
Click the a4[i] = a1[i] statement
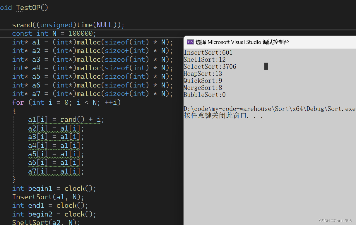coord(56,145)
